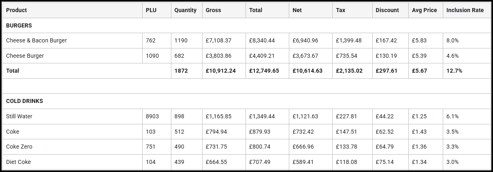Click the burgers total quantity 1872
Viewport: 493px width, 172px height.
tap(181, 71)
